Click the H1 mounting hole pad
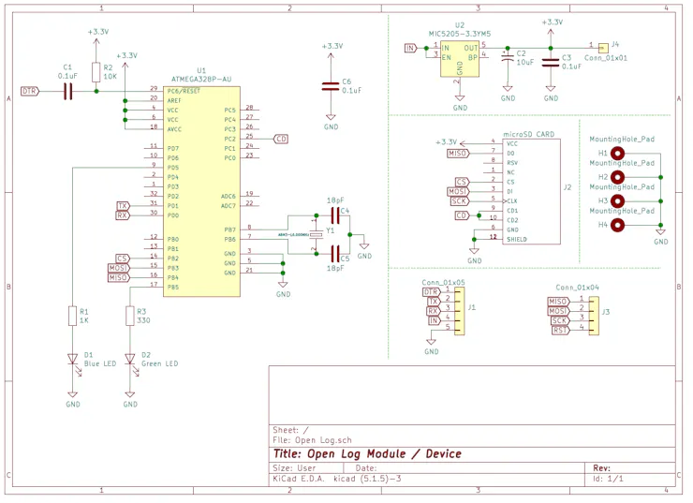693x503 pixels. (617, 154)
